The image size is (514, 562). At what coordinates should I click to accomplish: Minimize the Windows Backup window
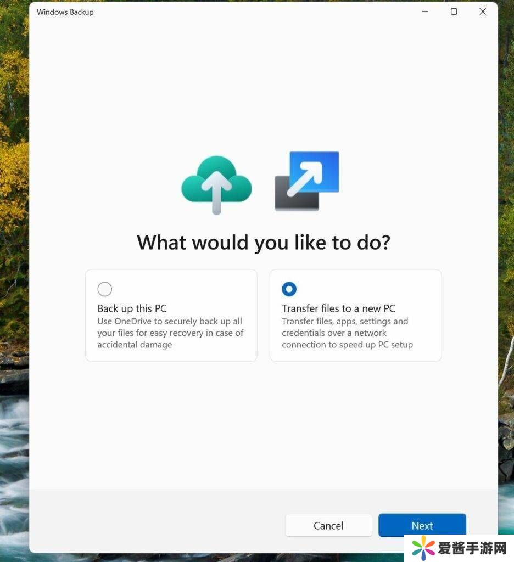[425, 12]
